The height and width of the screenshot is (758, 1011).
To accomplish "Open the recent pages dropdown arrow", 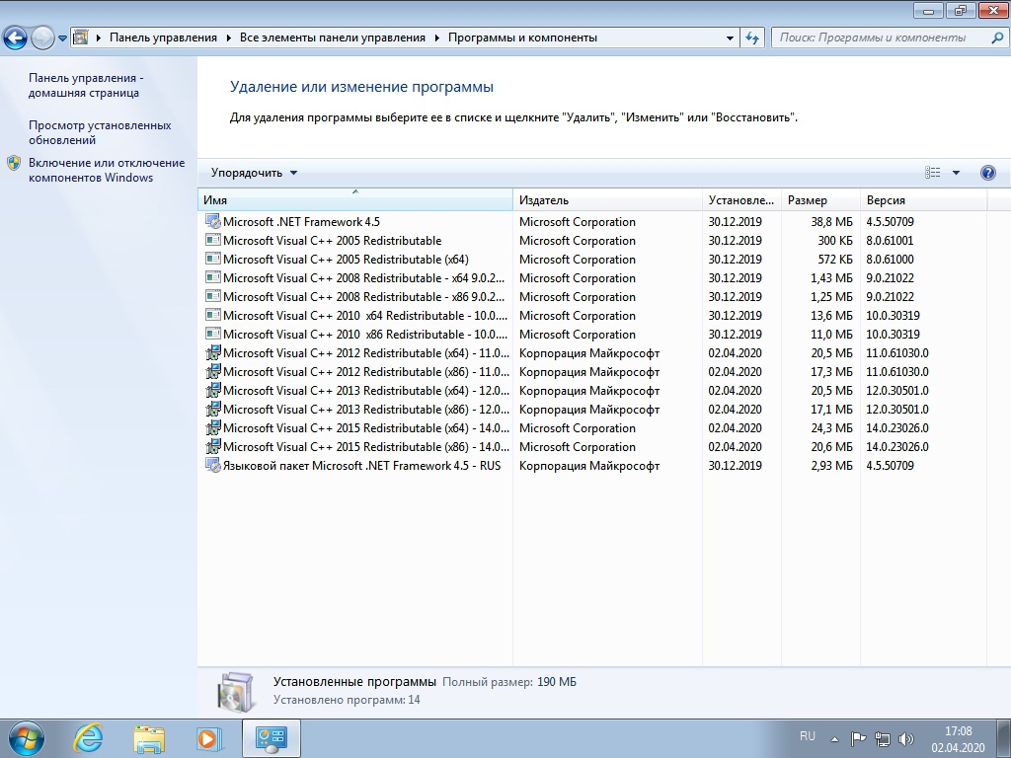I will (62, 38).
